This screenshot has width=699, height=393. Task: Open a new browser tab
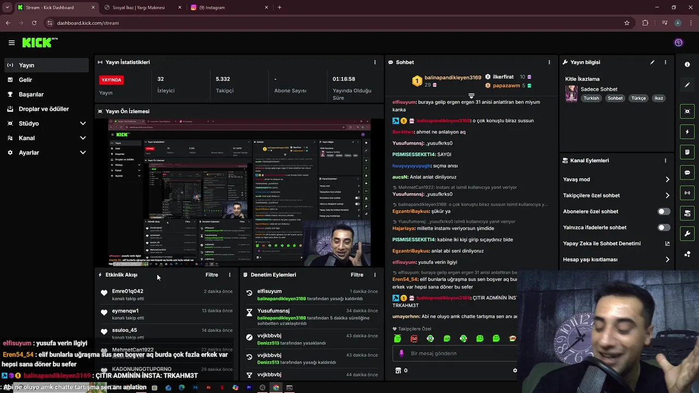pos(280,8)
